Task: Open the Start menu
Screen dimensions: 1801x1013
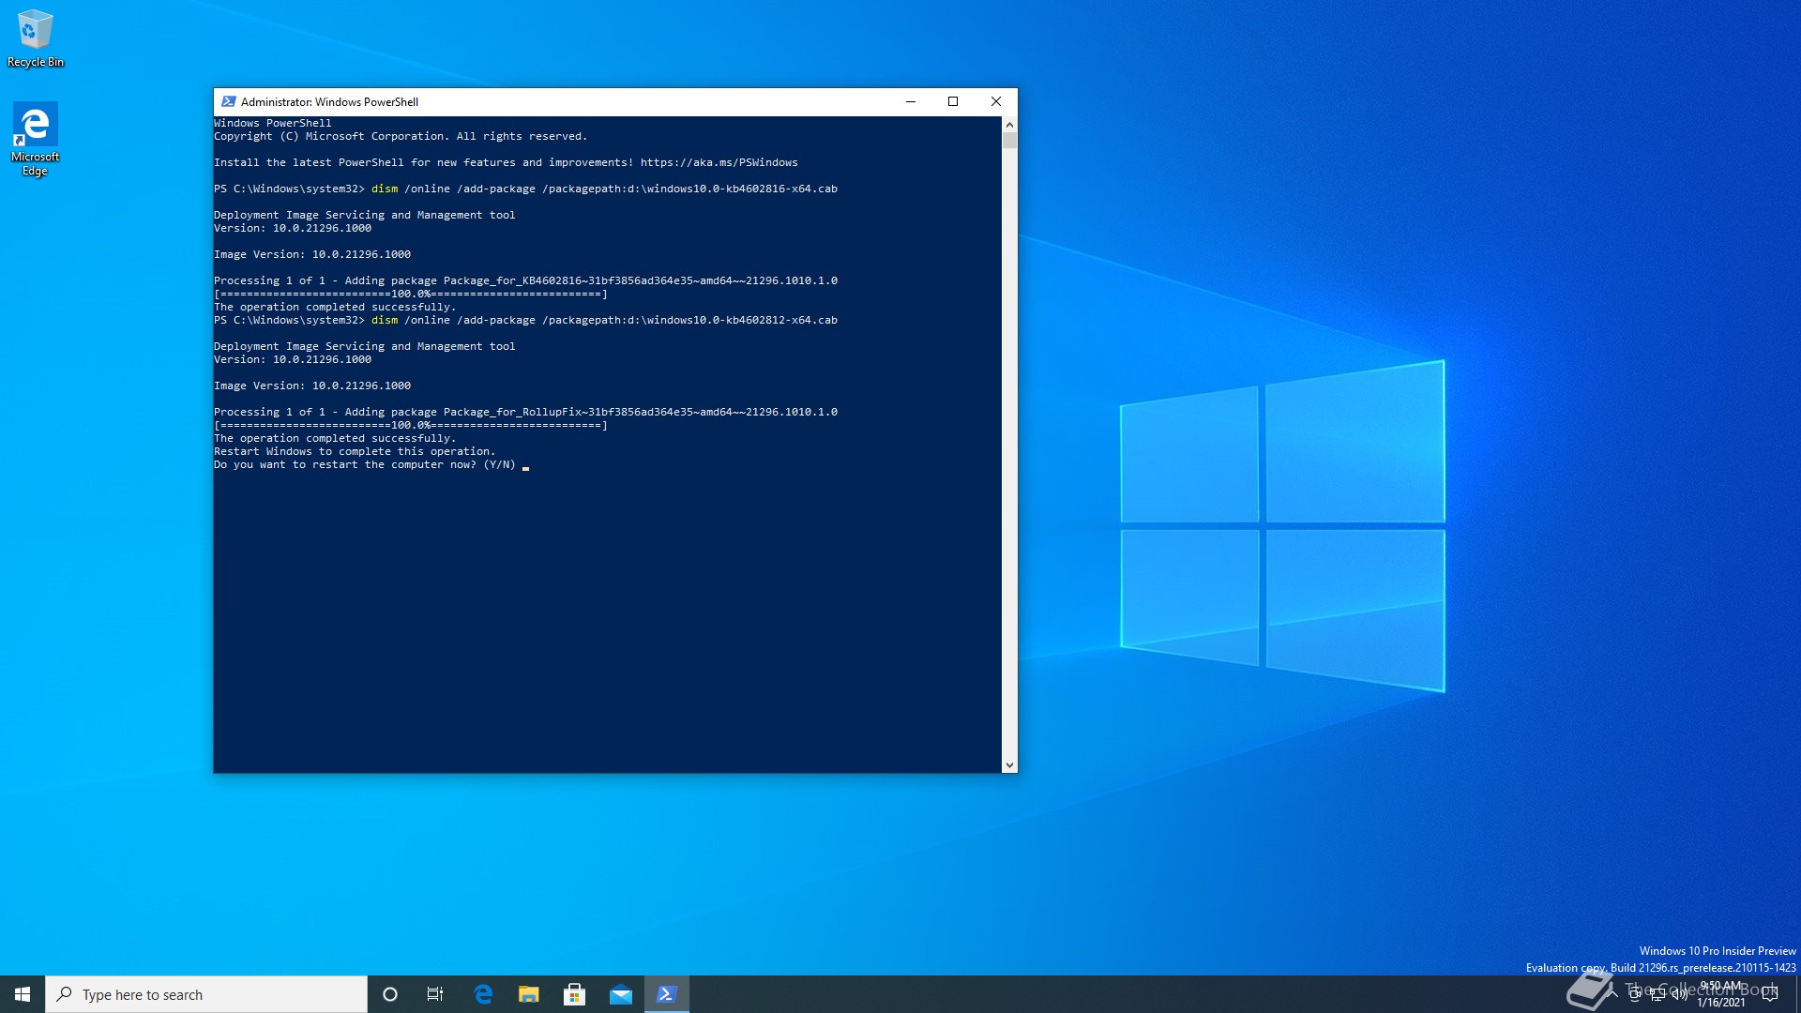Action: (20, 994)
